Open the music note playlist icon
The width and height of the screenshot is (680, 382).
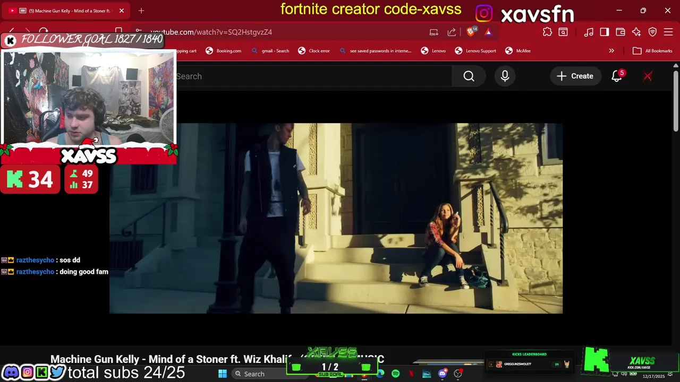point(589,32)
